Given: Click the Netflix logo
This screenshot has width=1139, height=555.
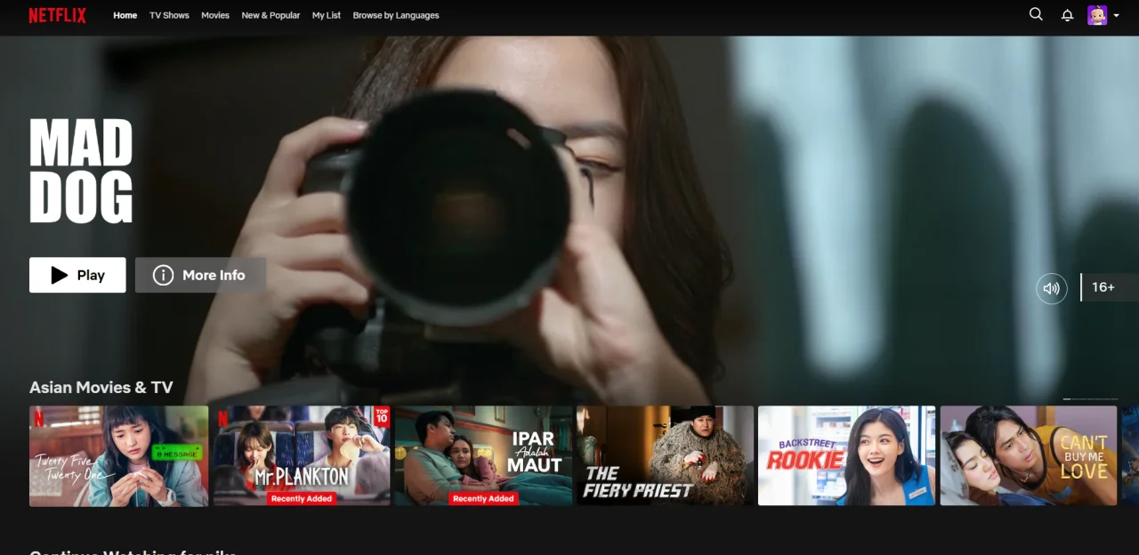Looking at the screenshot, I should (57, 15).
